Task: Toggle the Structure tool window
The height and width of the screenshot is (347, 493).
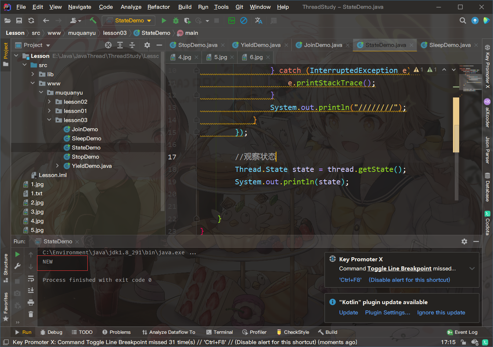Action: [x=6, y=268]
